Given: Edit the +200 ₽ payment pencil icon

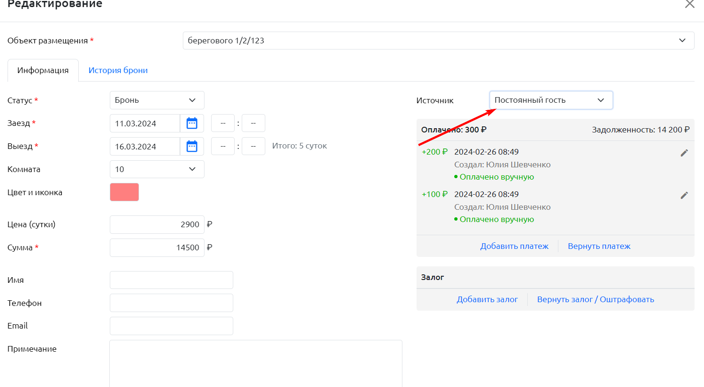Looking at the screenshot, I should (684, 153).
